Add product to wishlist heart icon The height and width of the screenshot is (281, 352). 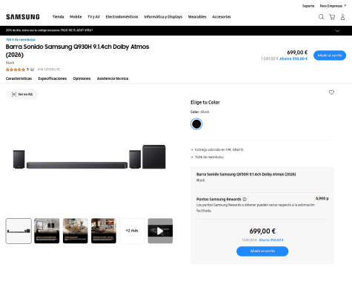pyautogui.click(x=331, y=92)
